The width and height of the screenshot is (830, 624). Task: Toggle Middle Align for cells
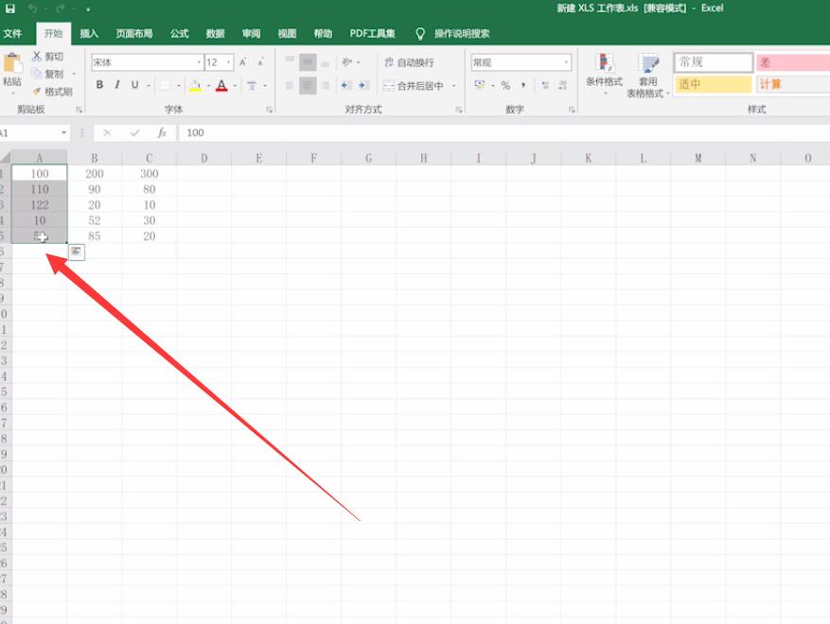pos(308,61)
